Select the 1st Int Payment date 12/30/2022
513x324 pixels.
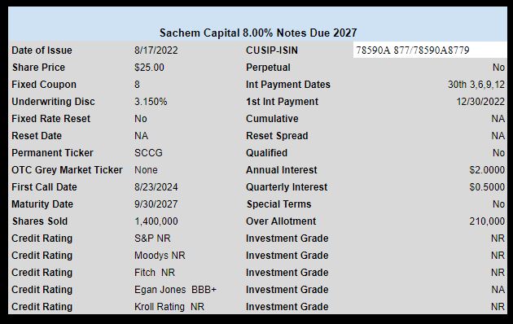pyautogui.click(x=480, y=102)
